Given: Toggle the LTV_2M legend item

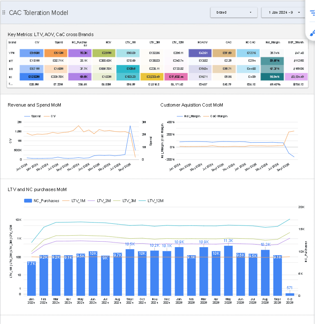Looking at the screenshot, I should (x=99, y=200).
